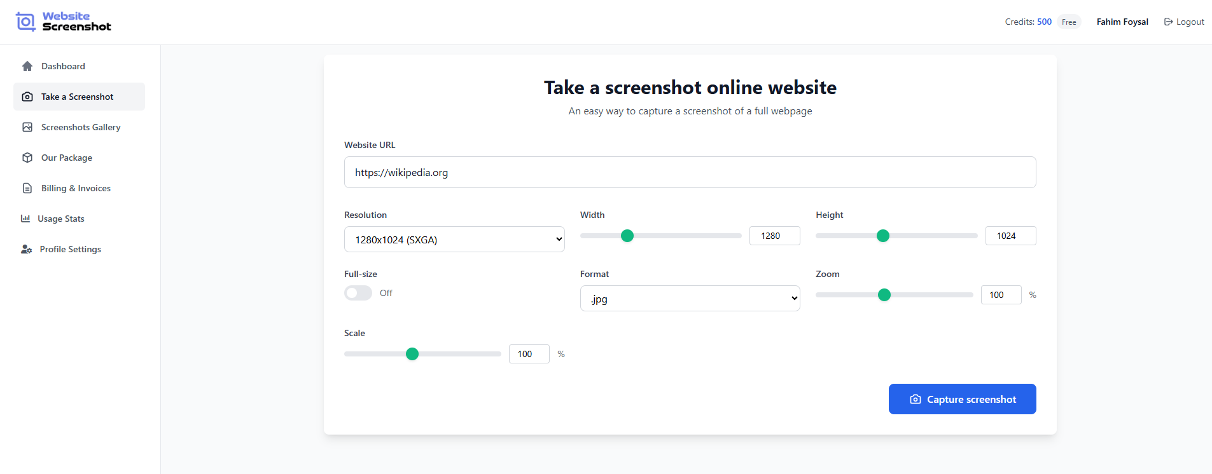Select Take a Screenshot in sidebar
The height and width of the screenshot is (474, 1212).
tap(79, 97)
